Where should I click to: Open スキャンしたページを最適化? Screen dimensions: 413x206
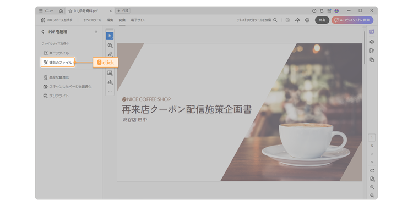point(67,87)
